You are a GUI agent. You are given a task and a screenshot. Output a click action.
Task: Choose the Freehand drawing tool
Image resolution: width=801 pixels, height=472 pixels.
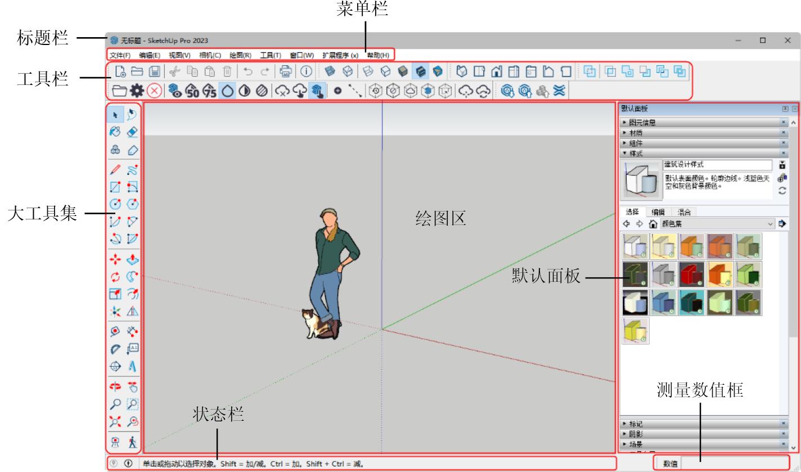click(132, 169)
